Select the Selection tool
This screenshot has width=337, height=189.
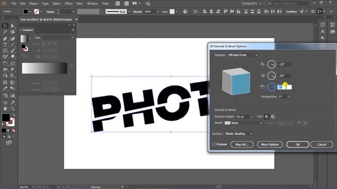[x=5, y=26]
